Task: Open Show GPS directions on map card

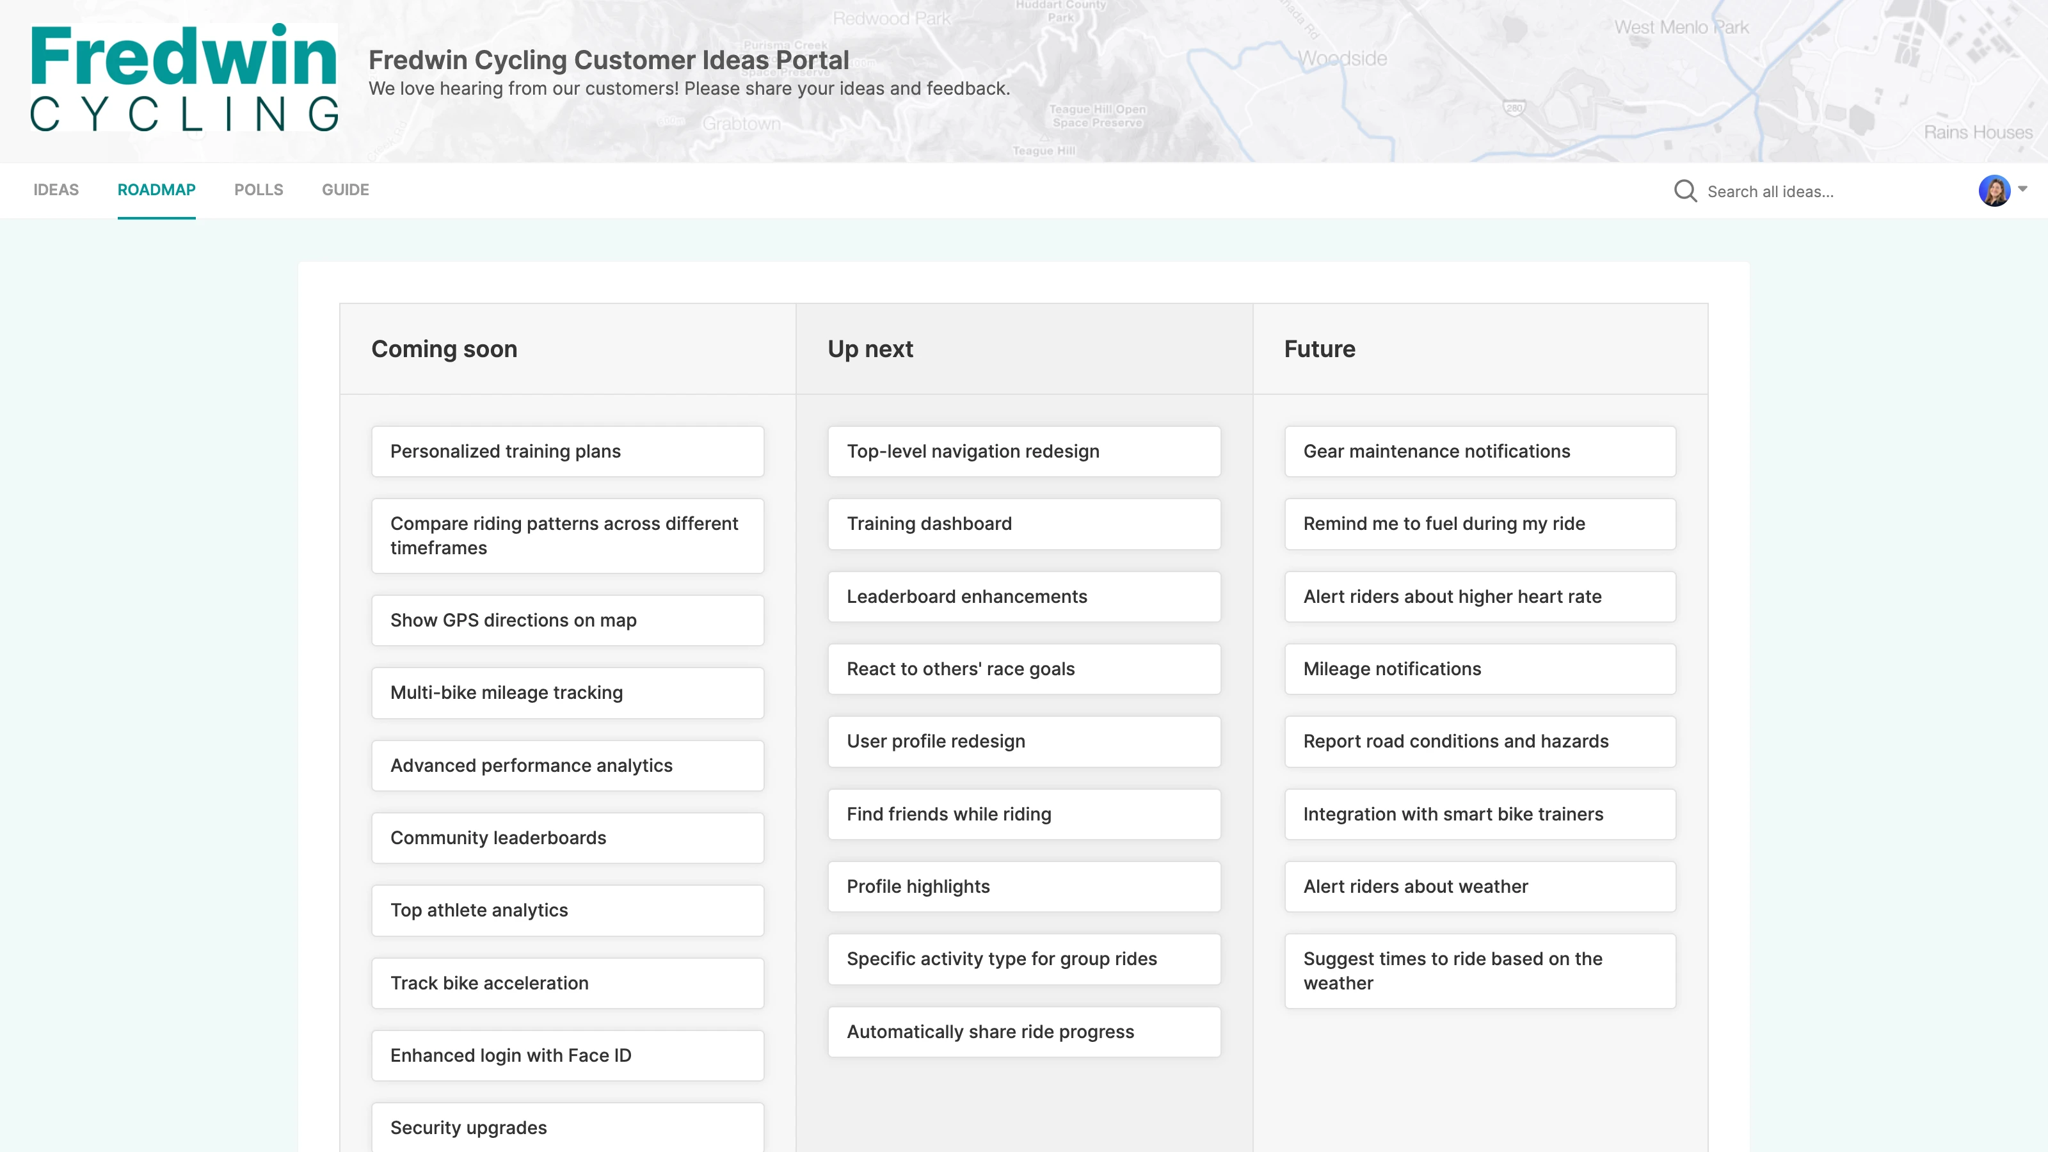Action: [x=567, y=620]
